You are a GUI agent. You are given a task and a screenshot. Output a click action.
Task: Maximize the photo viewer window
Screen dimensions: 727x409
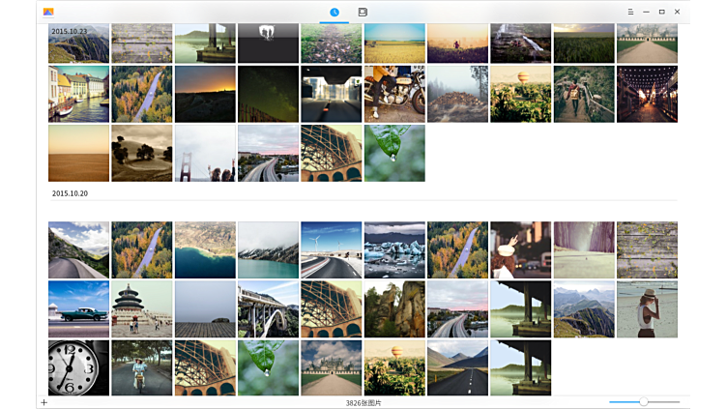click(x=661, y=12)
